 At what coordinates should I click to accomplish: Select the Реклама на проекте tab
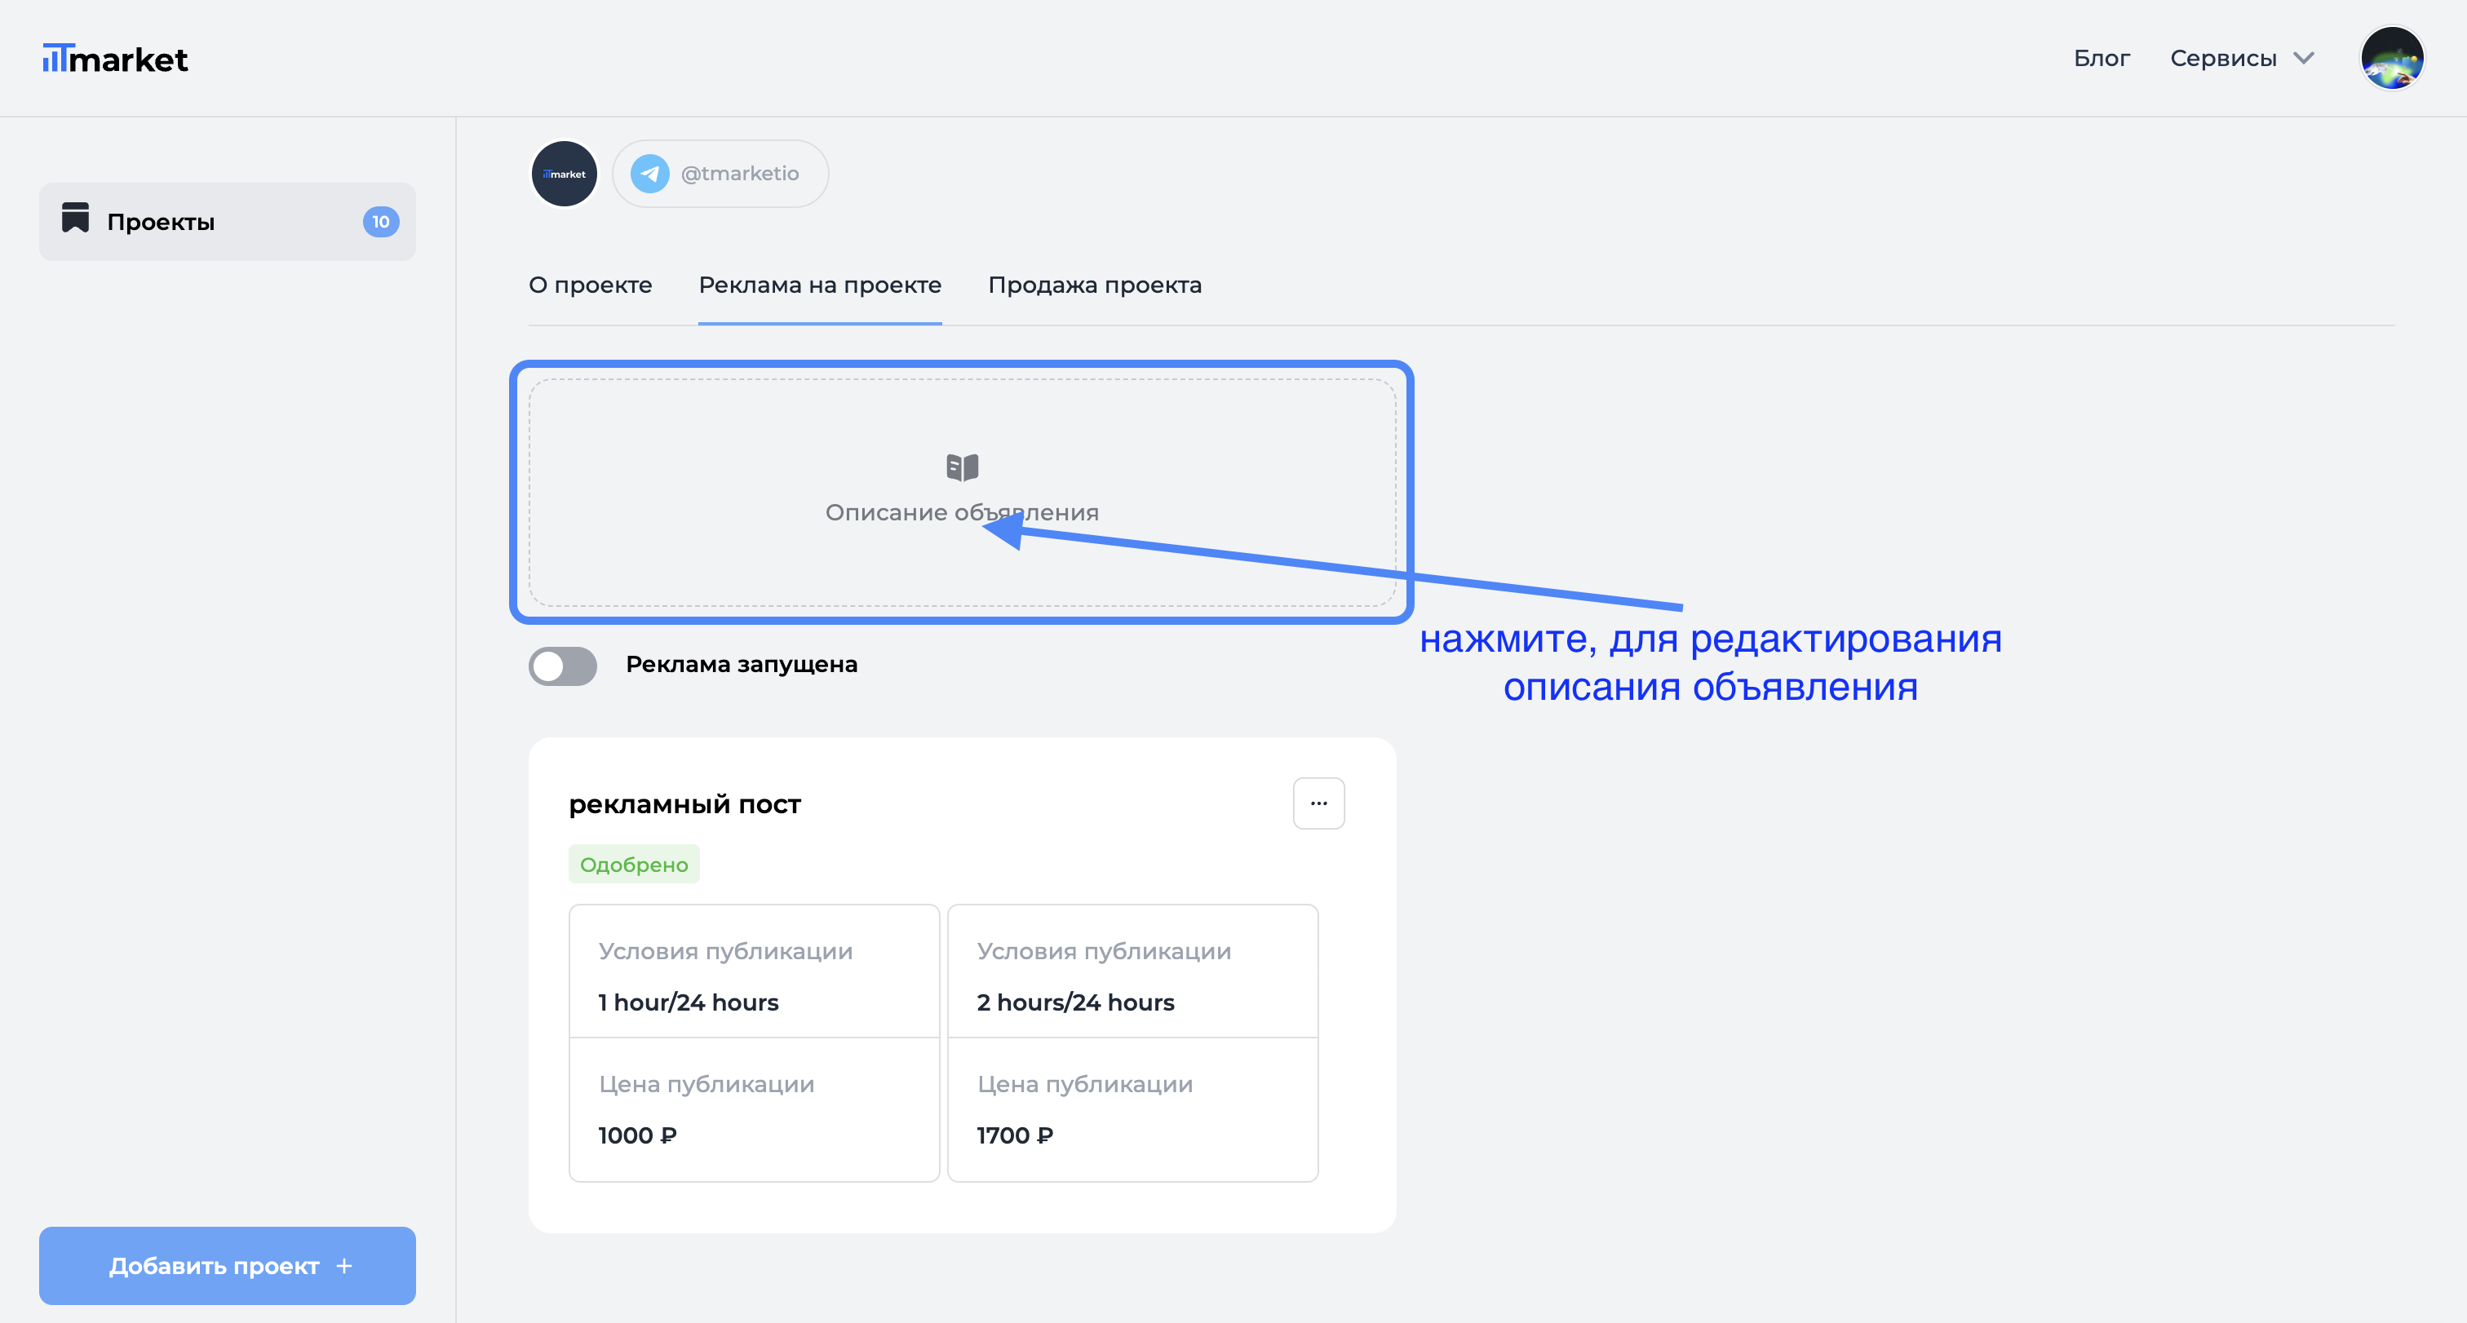(820, 285)
